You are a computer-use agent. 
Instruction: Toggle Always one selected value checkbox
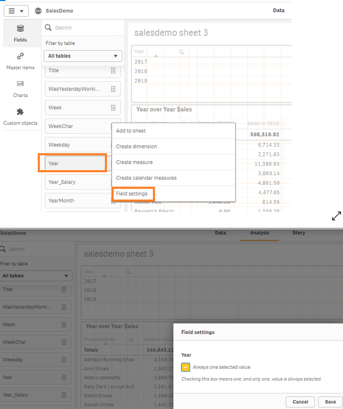point(185,367)
